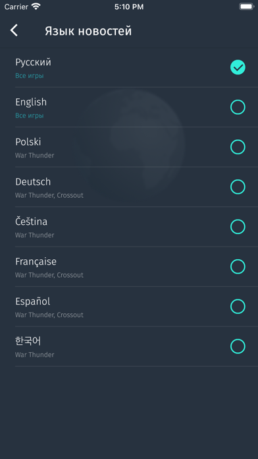The image size is (258, 459).
Task: Choose the Polski list row
Action: pos(129,147)
